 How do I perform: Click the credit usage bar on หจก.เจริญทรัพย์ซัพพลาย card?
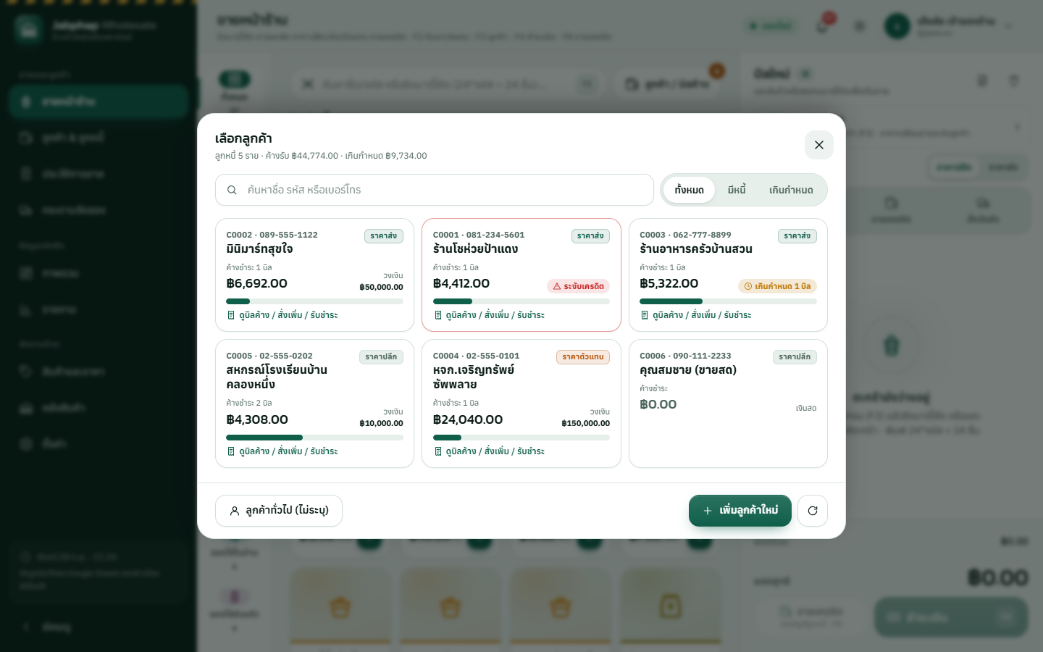click(521, 438)
